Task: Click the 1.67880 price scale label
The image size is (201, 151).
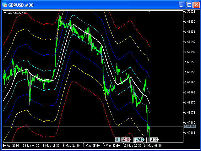Action: (x=190, y=122)
